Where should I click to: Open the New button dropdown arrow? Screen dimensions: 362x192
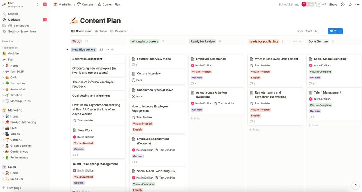[340, 31]
